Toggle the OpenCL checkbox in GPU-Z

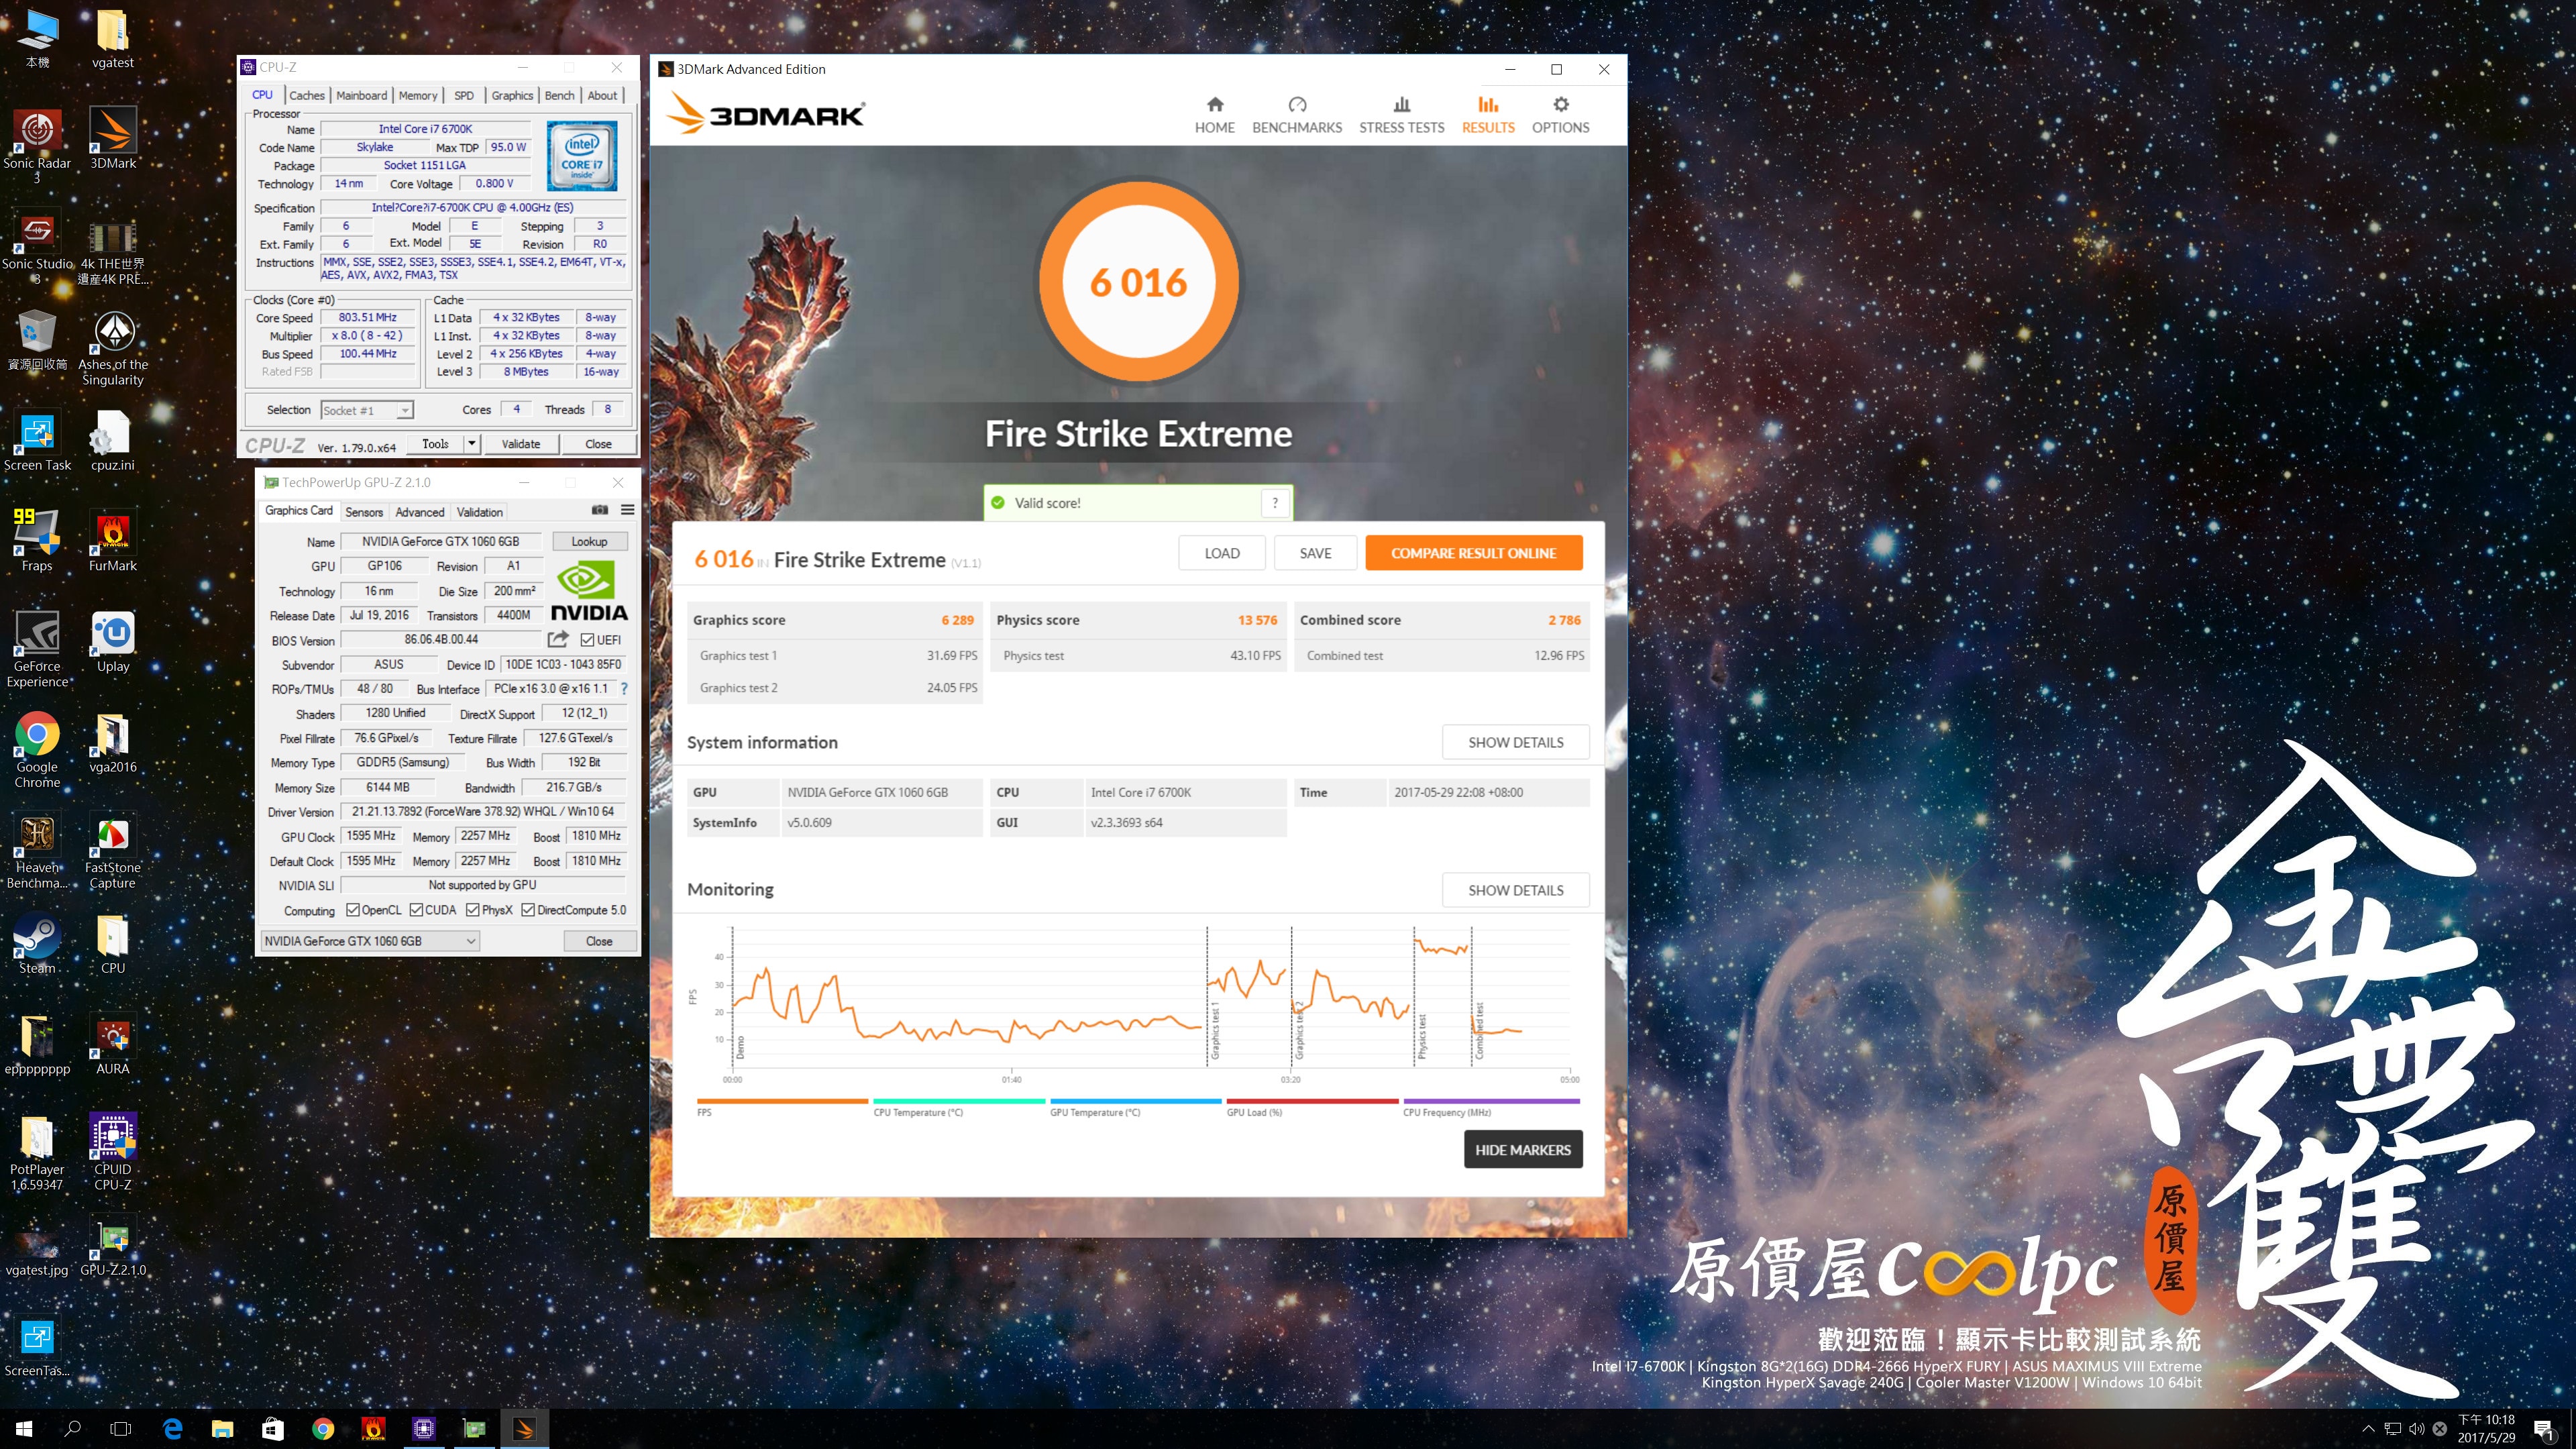click(x=353, y=910)
